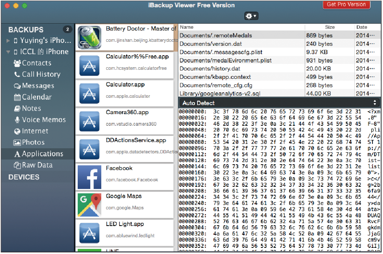Image resolution: width=383 pixels, height=254 pixels.
Task: Select Documents/remote_cfg.cfg file row
Action: click(x=280, y=85)
